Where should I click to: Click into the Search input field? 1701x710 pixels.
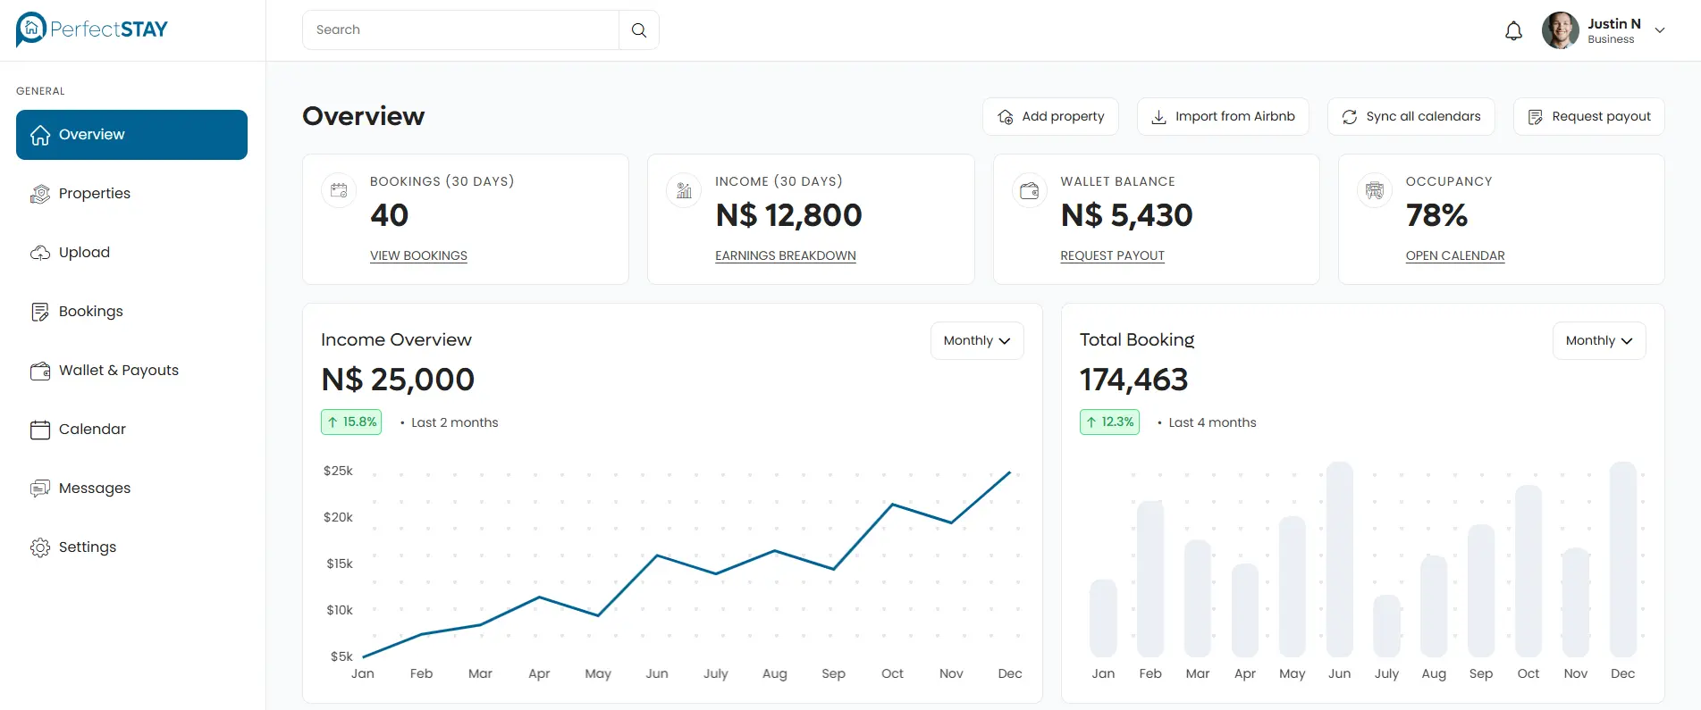click(x=460, y=30)
